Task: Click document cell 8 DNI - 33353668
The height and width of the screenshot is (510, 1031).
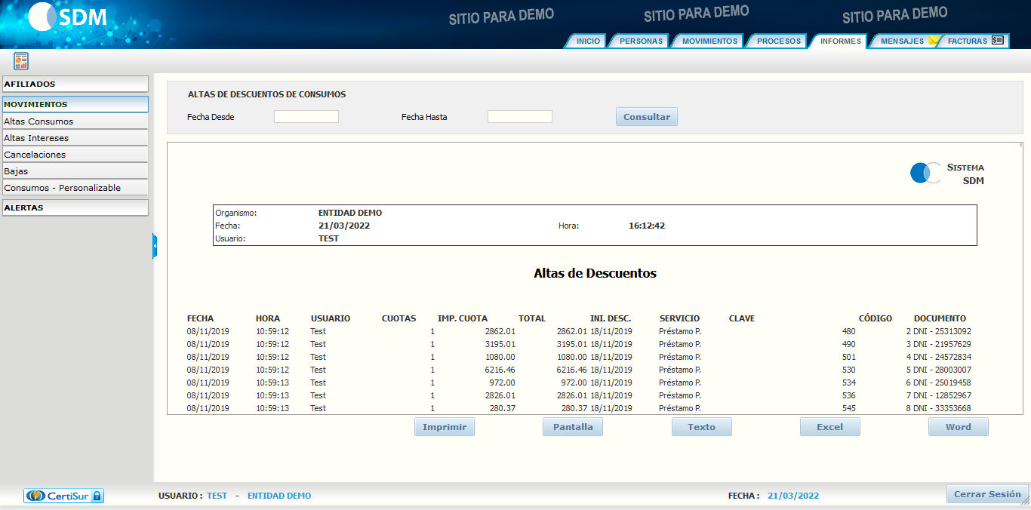Action: pos(939,408)
